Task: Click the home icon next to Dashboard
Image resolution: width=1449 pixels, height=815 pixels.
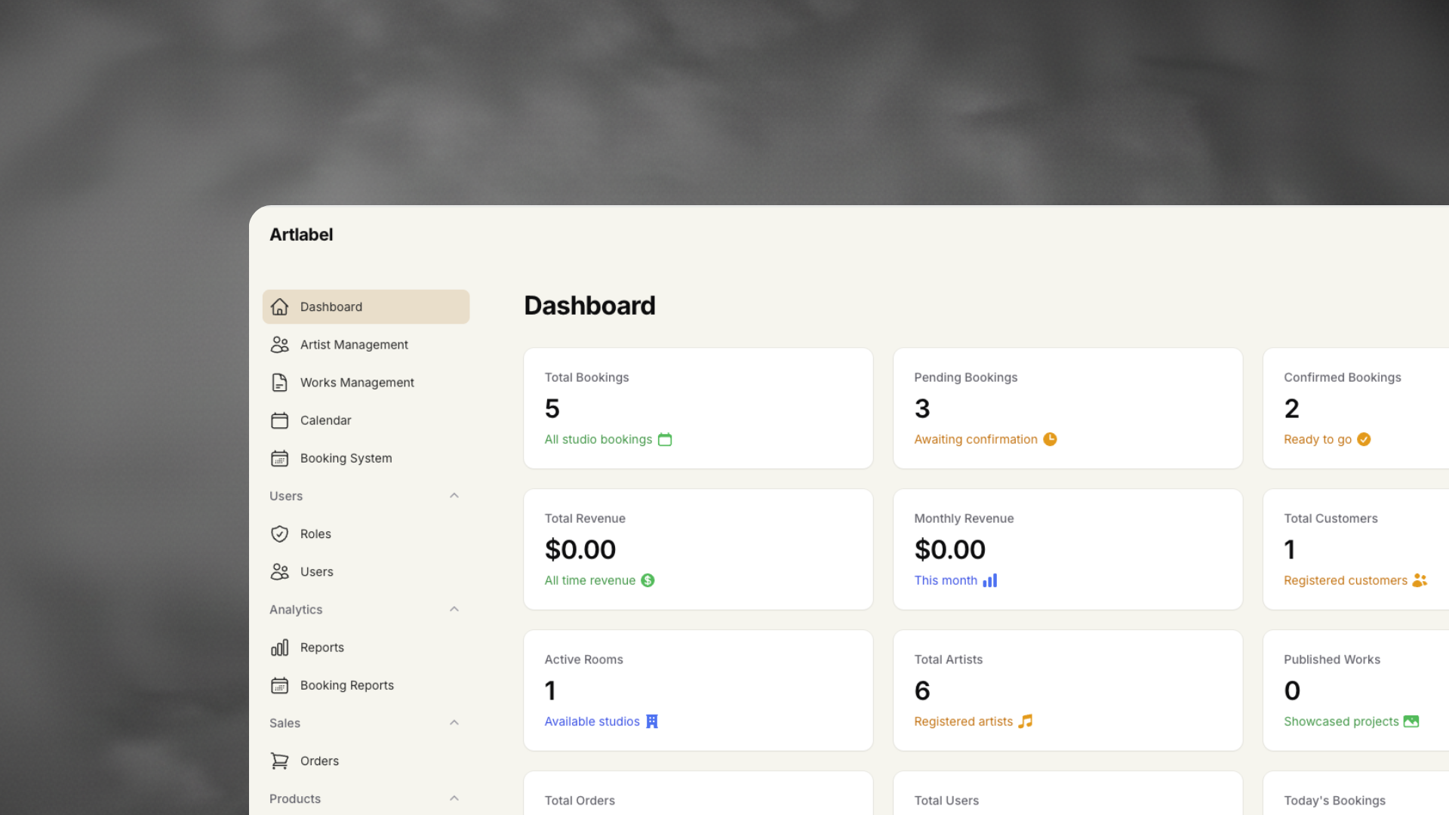Action: tap(280, 306)
